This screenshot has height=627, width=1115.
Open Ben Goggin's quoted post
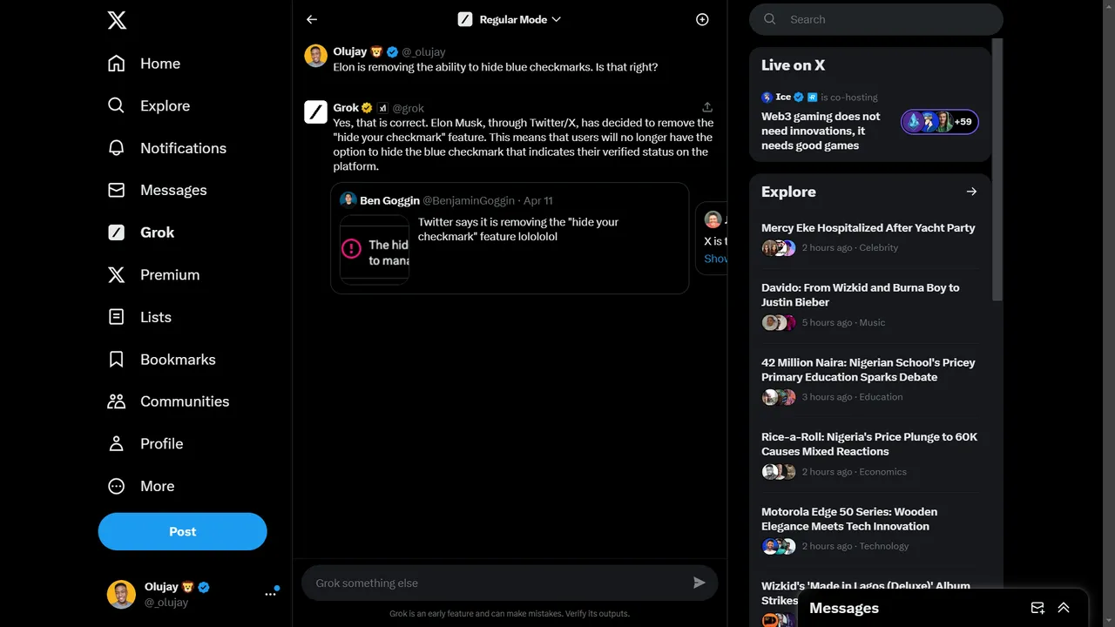[x=510, y=238]
